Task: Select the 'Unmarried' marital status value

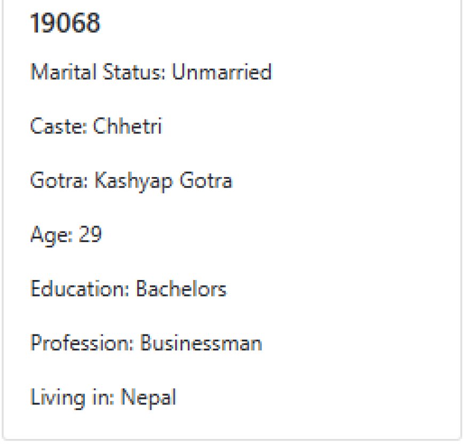Action: pos(221,71)
